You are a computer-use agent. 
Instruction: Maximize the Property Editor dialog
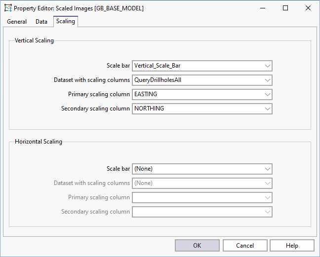[x=285, y=8]
